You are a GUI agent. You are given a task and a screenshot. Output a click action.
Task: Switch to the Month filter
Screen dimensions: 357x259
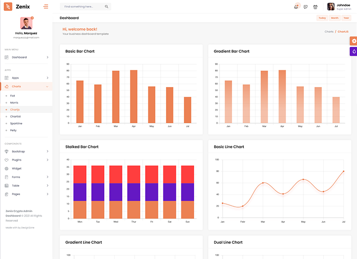pyautogui.click(x=334, y=18)
